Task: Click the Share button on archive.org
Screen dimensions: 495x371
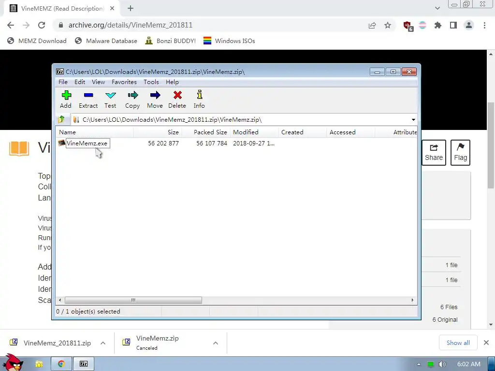Action: [x=434, y=152]
